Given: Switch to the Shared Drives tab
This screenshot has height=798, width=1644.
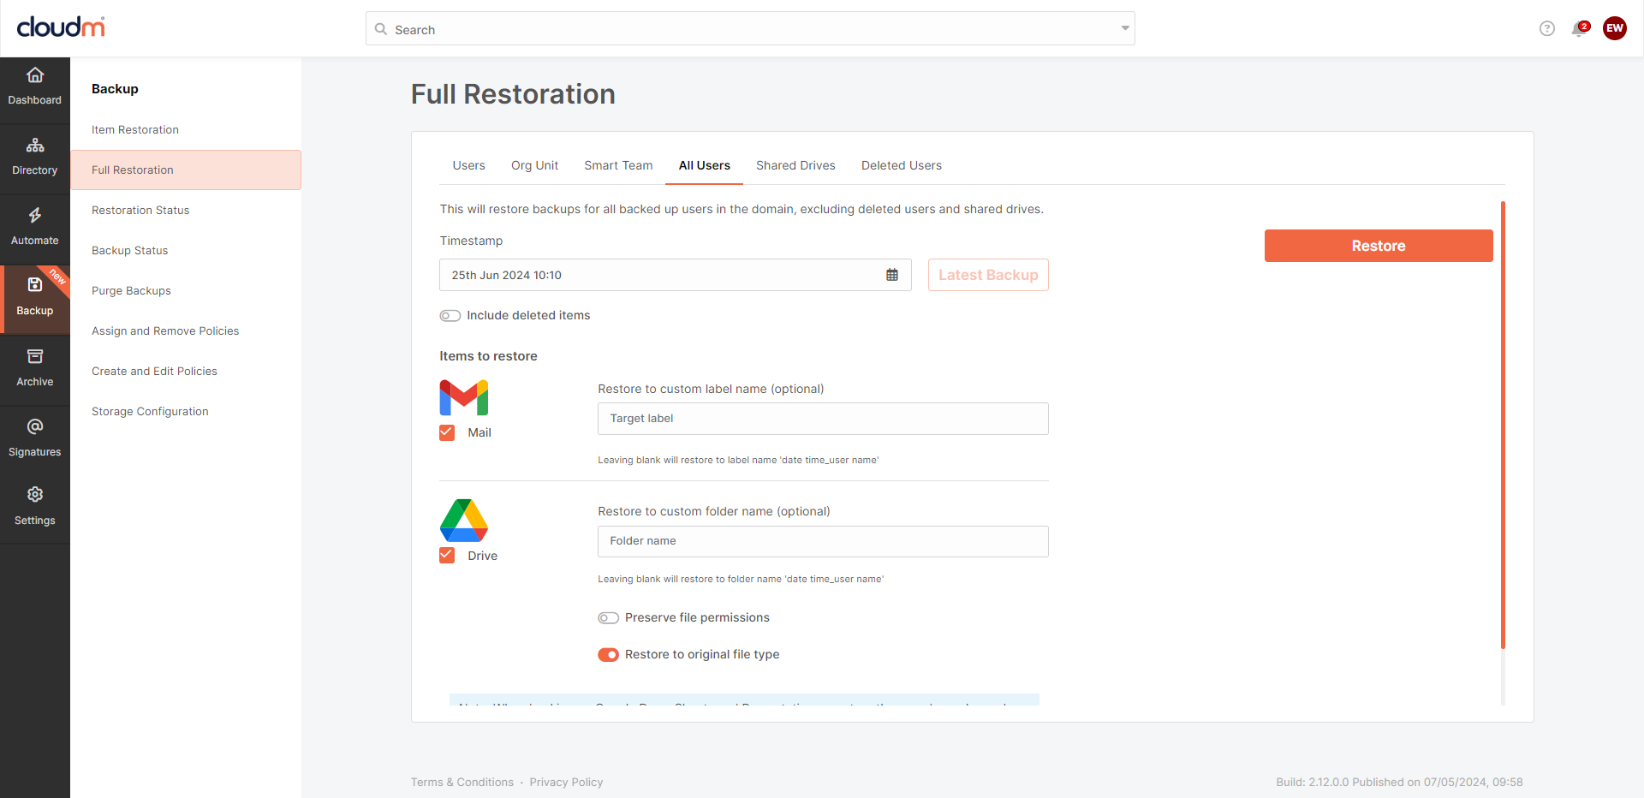Looking at the screenshot, I should (795, 165).
